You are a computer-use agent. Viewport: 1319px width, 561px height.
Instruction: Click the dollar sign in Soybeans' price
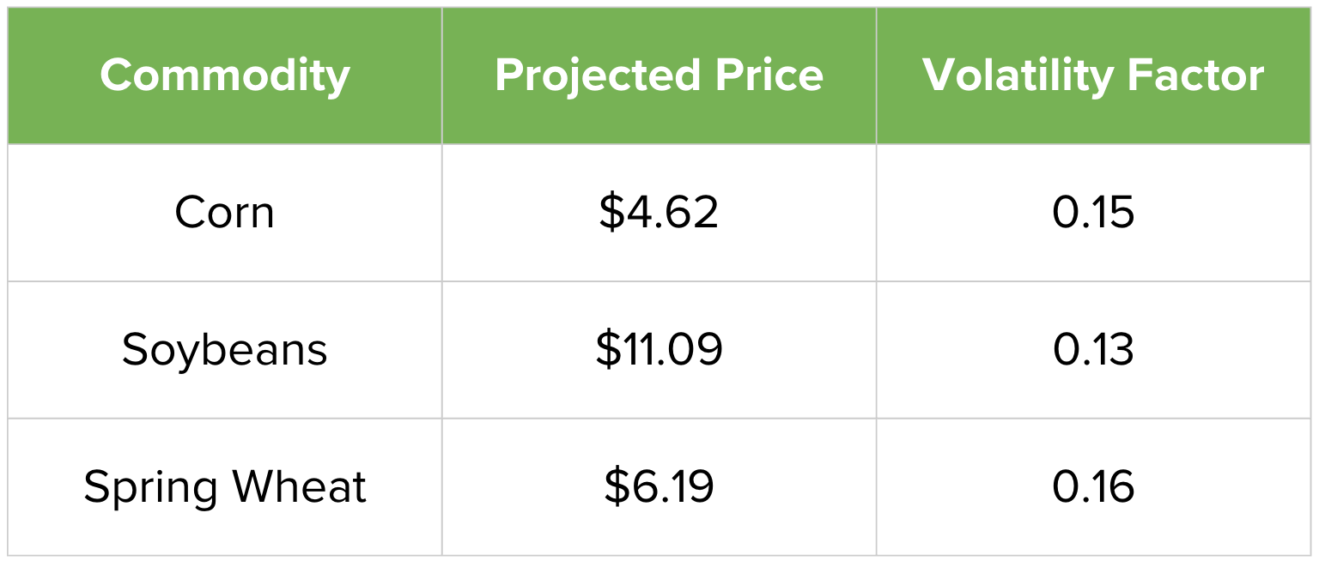pyautogui.click(x=608, y=350)
